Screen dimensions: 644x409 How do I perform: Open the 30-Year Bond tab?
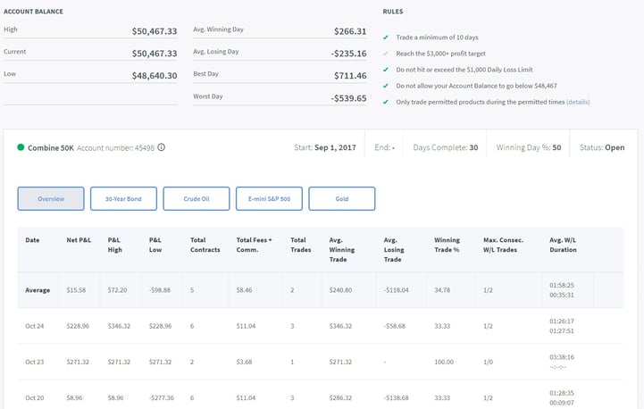click(123, 198)
